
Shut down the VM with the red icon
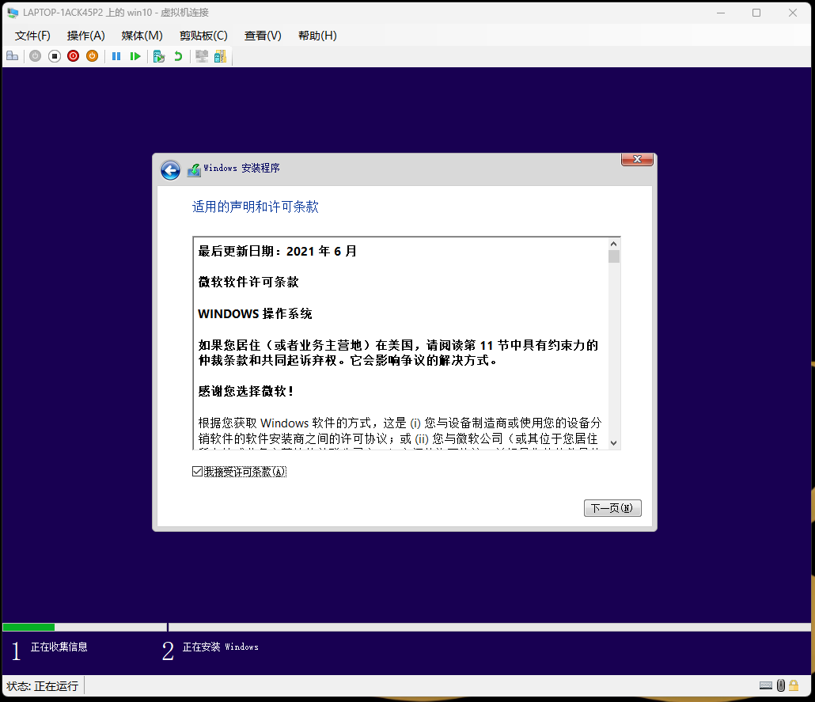pos(74,56)
